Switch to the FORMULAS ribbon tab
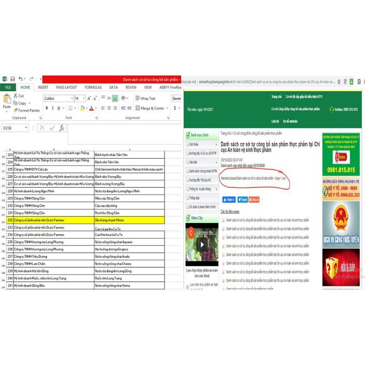 coord(93,87)
